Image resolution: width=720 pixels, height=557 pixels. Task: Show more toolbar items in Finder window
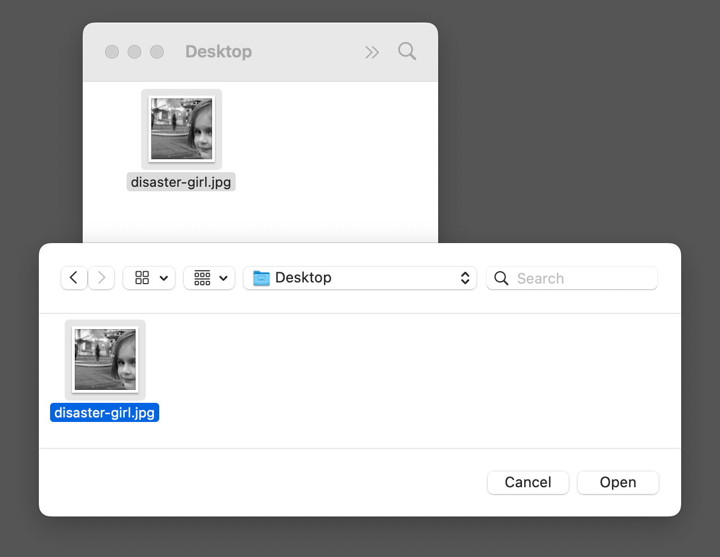click(x=372, y=52)
